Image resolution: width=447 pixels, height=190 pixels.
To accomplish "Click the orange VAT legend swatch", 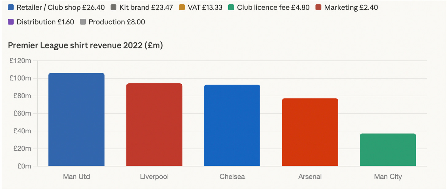I will pos(181,7).
